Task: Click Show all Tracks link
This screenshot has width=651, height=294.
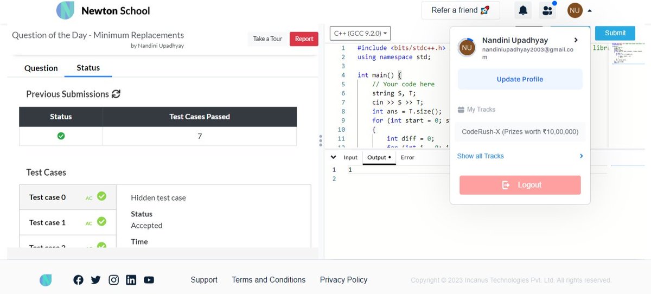Action: click(480, 156)
